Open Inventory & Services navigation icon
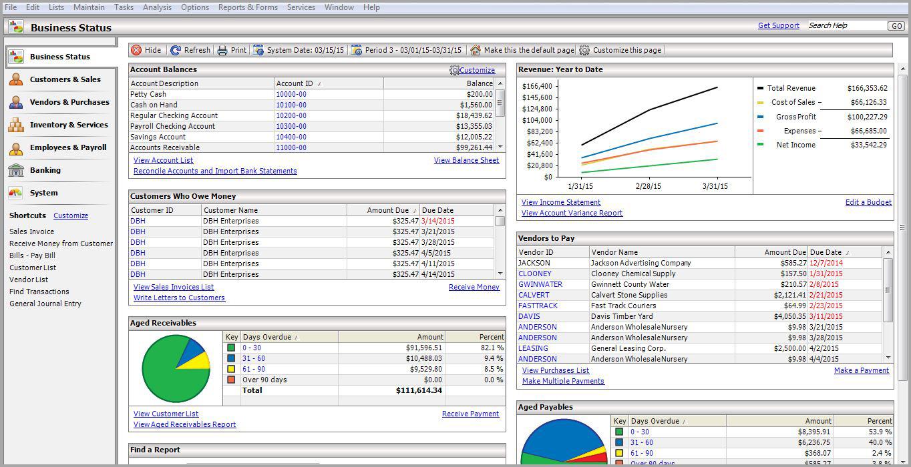 16,125
